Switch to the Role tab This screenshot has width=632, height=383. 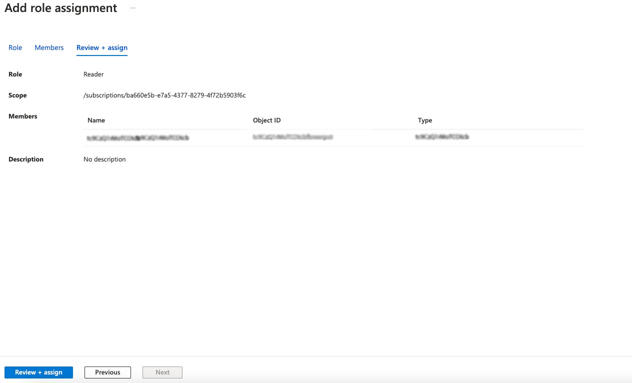[15, 47]
